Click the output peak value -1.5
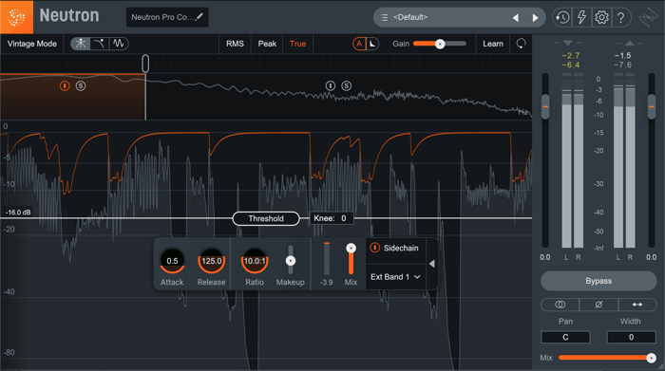 [x=622, y=55]
